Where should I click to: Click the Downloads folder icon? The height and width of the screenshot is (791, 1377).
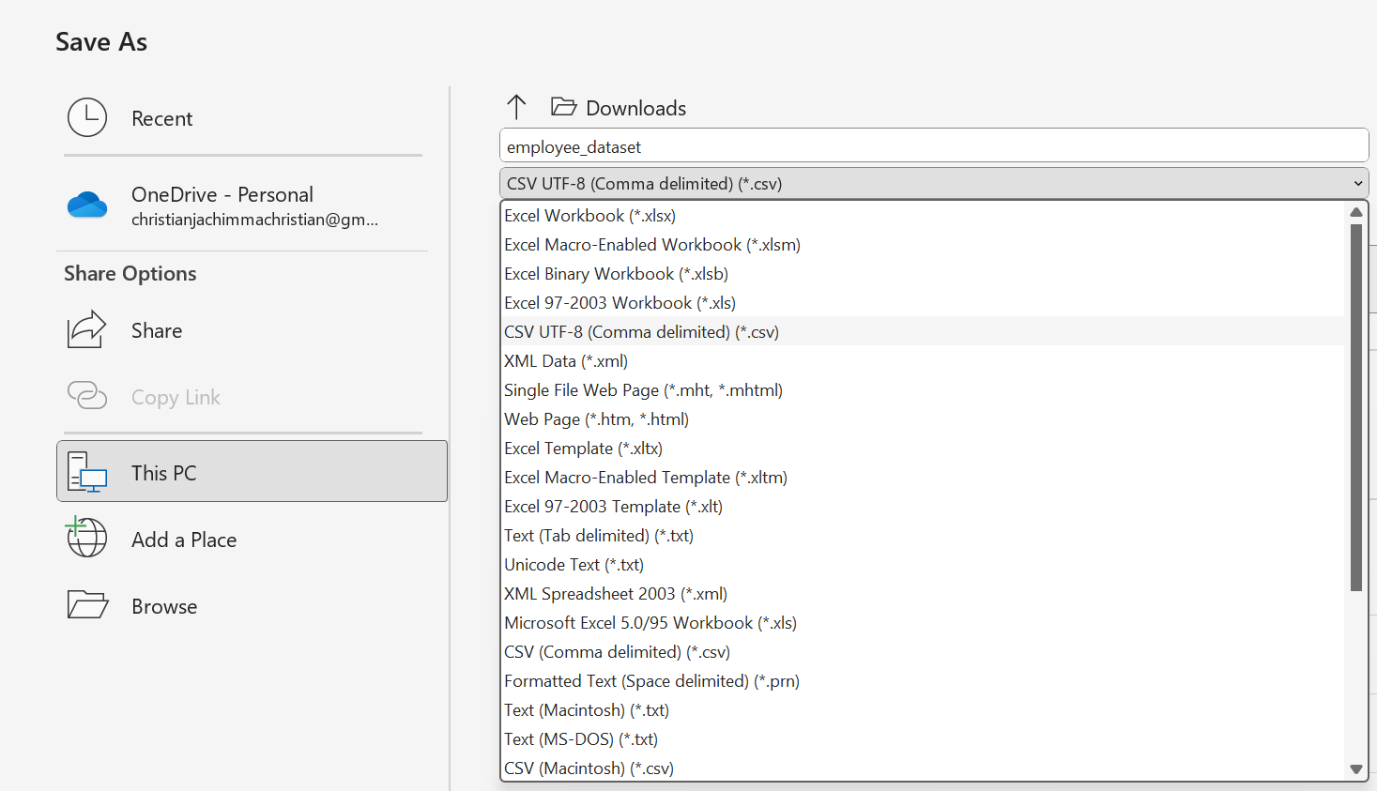(x=563, y=107)
